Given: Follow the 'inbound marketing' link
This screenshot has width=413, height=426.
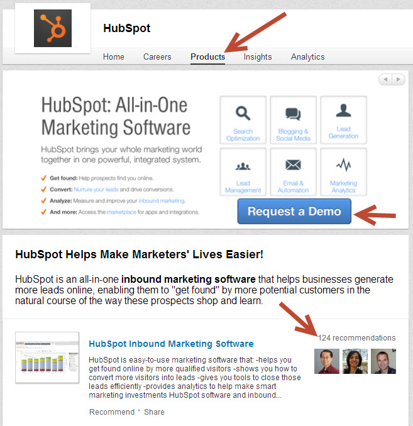Looking at the screenshot, I should [162, 201].
